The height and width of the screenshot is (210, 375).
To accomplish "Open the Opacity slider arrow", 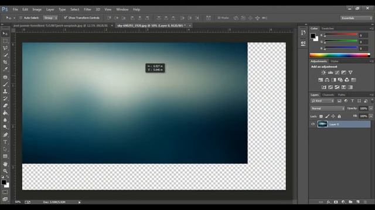I will click(x=371, y=108).
